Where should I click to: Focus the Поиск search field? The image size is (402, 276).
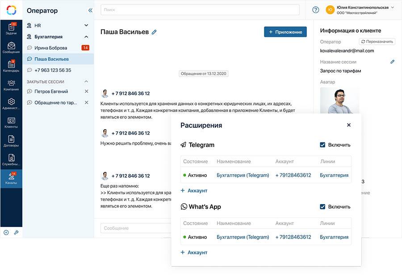tap(200, 10)
